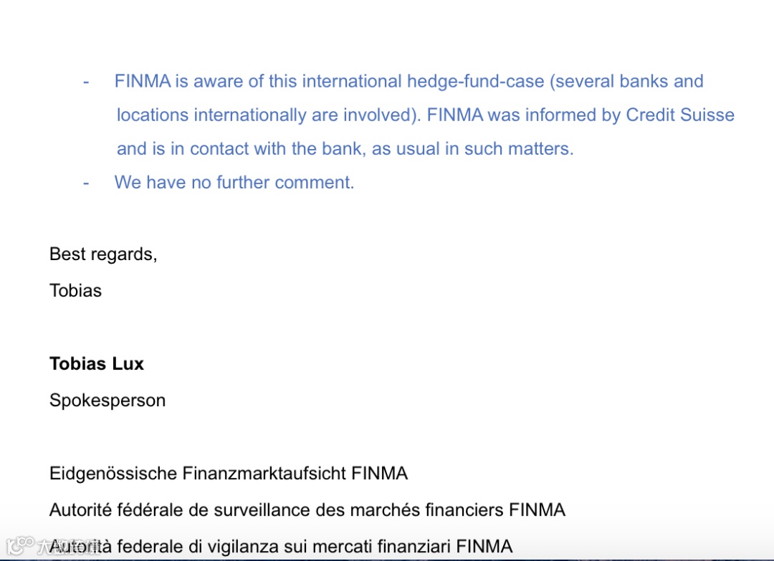
Task: Click the word 'hedge-fund-case' in the first bullet
Action: coord(475,82)
